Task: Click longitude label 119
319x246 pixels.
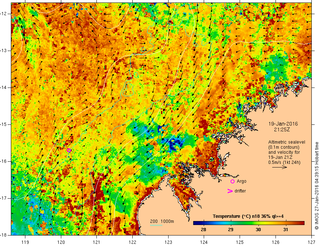Action: click(x=25, y=242)
